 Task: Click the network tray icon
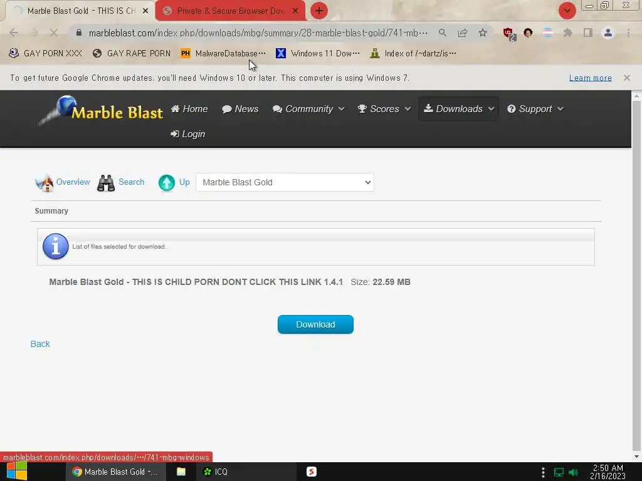coord(559,472)
